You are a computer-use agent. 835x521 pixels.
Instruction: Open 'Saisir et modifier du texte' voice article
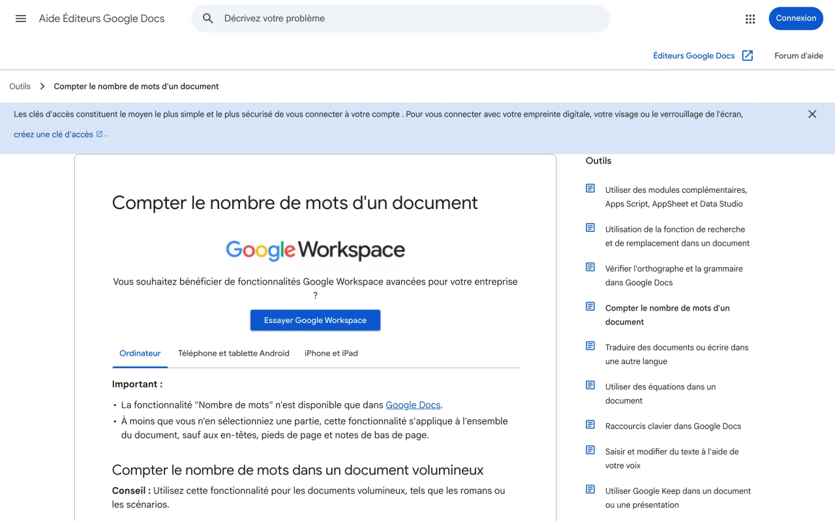pyautogui.click(x=672, y=458)
